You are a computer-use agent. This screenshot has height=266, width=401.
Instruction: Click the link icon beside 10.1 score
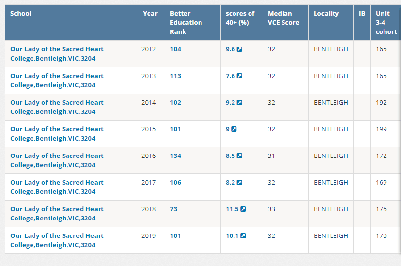coord(243,236)
